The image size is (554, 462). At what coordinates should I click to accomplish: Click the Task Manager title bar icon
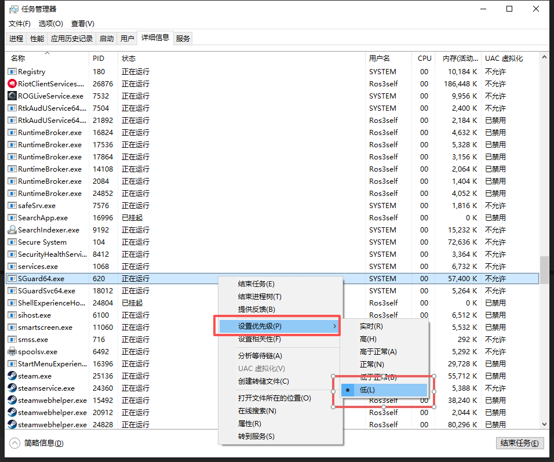13,9
